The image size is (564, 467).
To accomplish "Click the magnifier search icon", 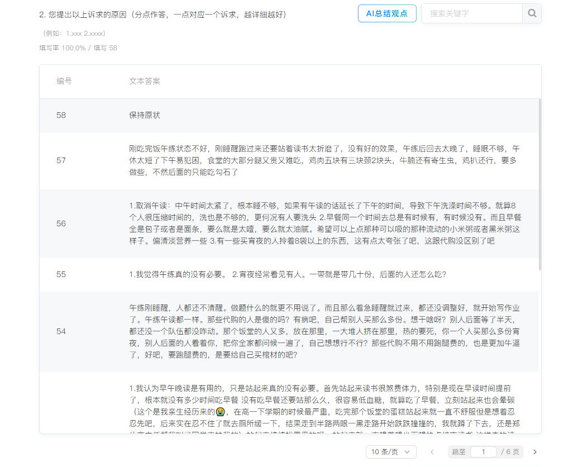I will coord(532,13).
